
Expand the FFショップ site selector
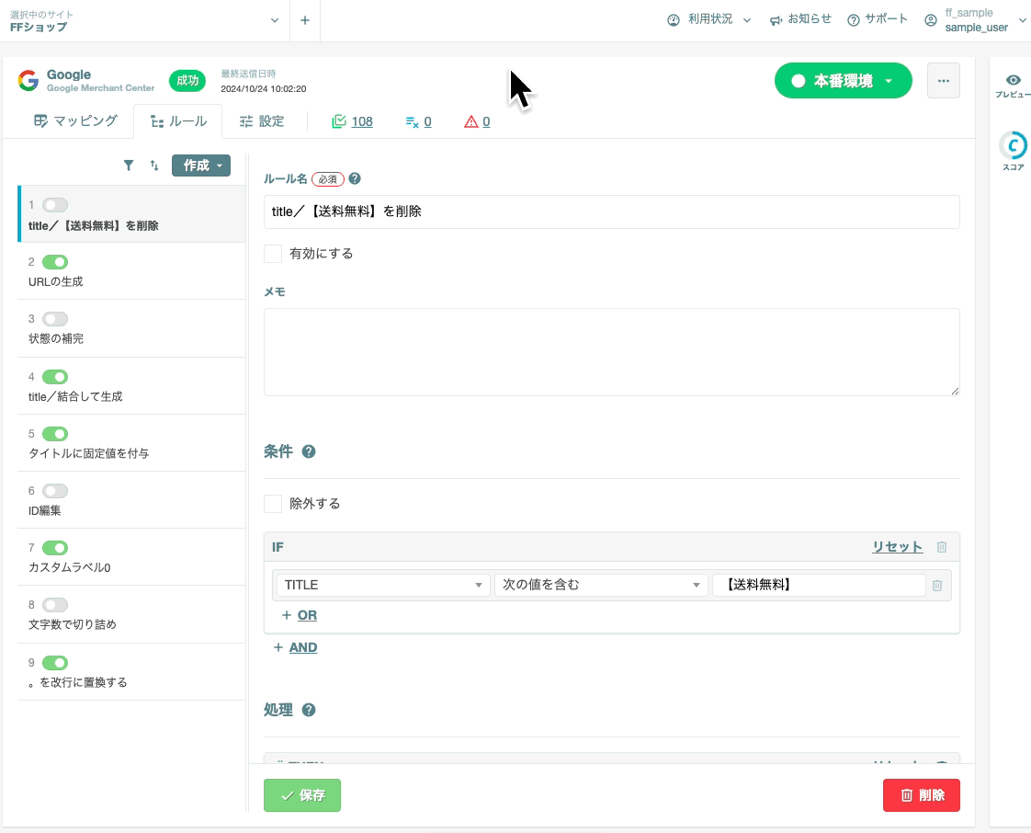(x=144, y=20)
